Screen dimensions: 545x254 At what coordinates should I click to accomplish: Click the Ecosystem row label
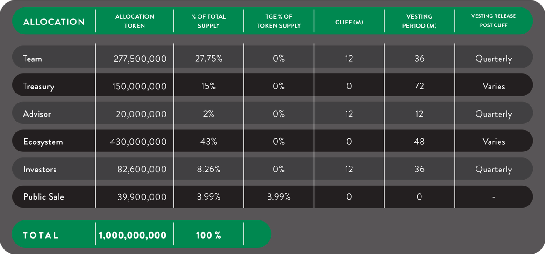click(x=43, y=142)
